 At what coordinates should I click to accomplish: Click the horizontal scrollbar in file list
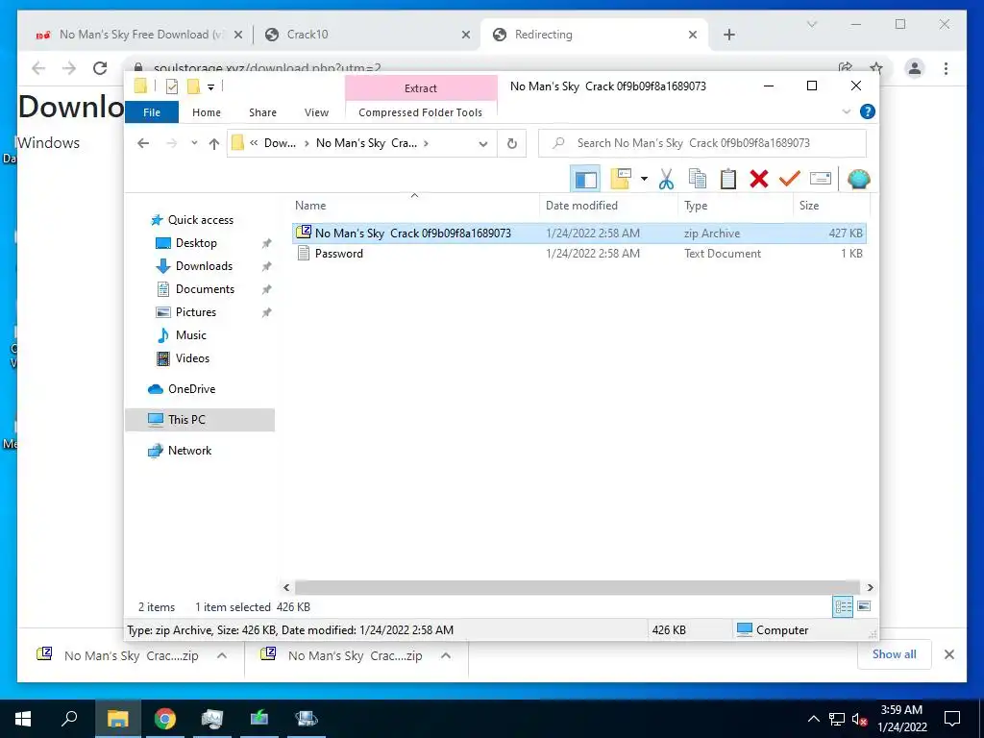577,587
